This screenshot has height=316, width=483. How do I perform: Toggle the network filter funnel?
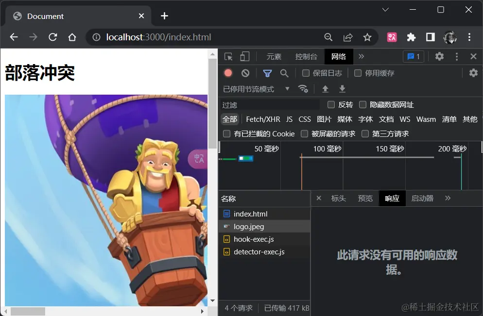(x=267, y=73)
